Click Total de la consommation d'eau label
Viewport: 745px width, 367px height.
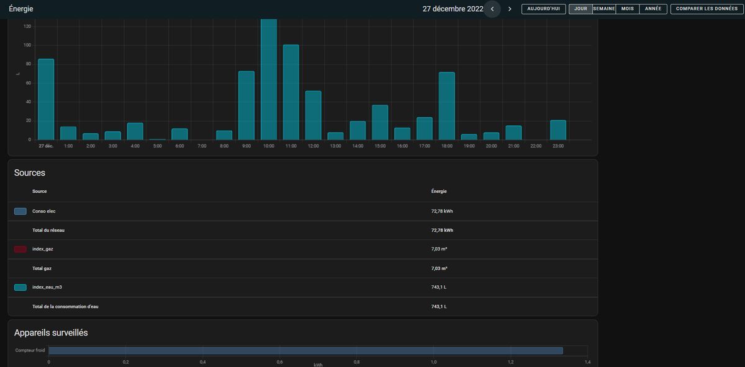pos(65,307)
